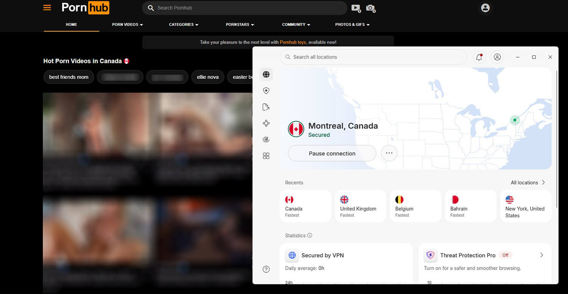This screenshot has width=568, height=294.
Task: Select the 'best friends mom' tag chip
Action: click(x=69, y=77)
